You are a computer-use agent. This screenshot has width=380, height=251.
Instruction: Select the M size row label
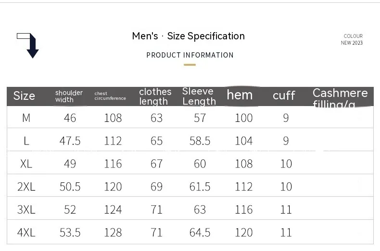tap(26, 118)
